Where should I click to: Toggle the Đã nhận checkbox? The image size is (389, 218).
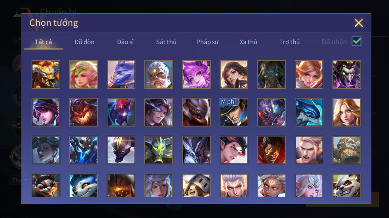coord(356,41)
